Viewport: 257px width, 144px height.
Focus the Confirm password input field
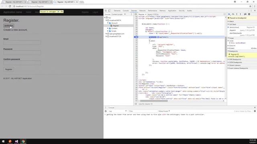(x=22, y=63)
